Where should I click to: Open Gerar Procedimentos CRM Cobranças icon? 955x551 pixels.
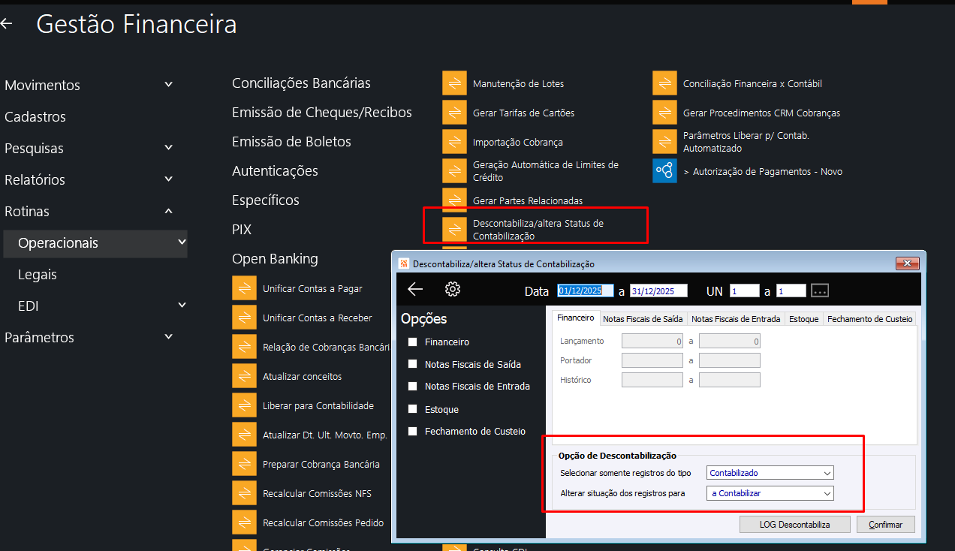pos(664,113)
